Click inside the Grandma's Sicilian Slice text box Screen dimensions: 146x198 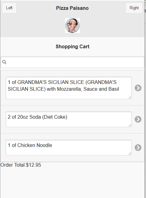pyautogui.click(x=69, y=88)
